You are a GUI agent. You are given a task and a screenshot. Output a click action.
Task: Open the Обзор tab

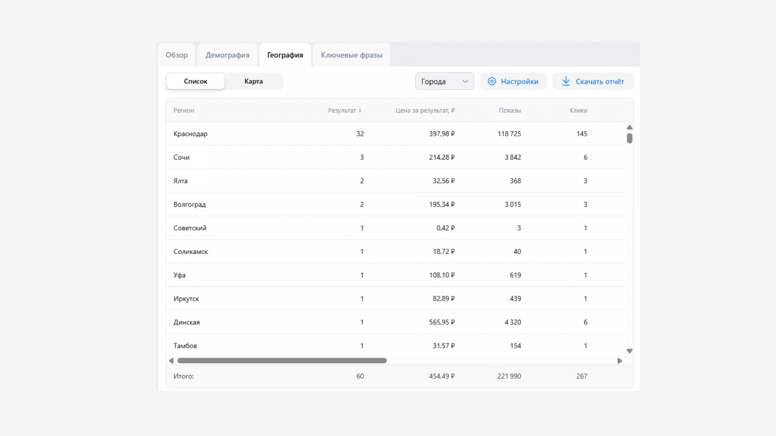coord(177,55)
